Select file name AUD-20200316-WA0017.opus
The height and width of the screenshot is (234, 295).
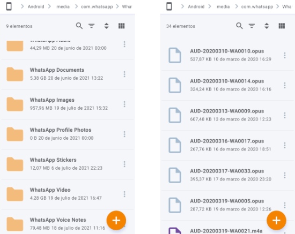pos(227,141)
